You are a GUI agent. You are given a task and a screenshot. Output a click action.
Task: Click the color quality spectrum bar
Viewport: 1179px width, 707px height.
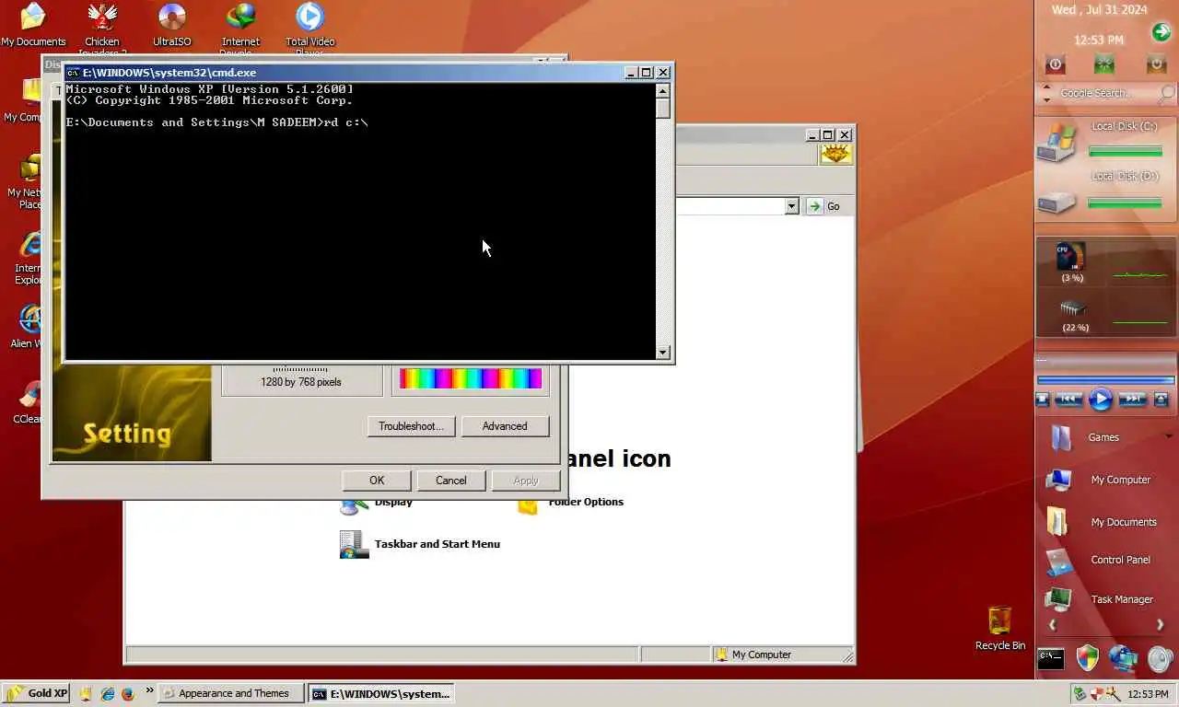coord(471,378)
